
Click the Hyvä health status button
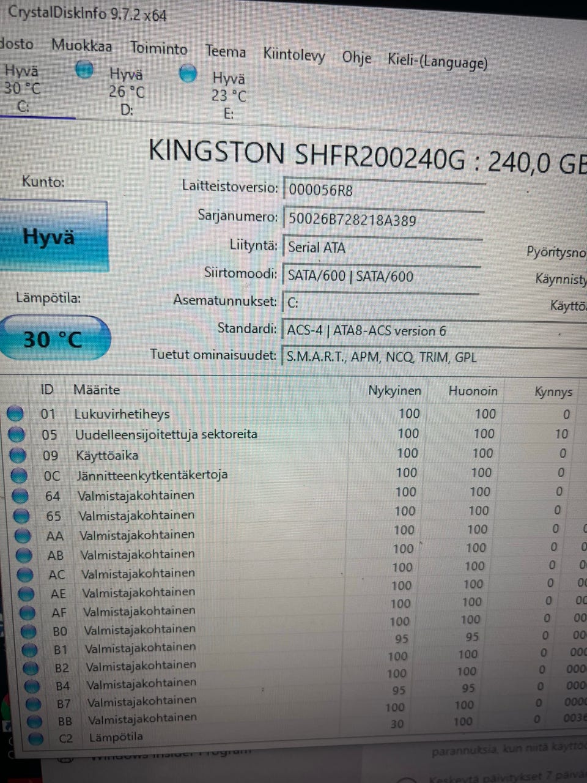pyautogui.click(x=53, y=236)
